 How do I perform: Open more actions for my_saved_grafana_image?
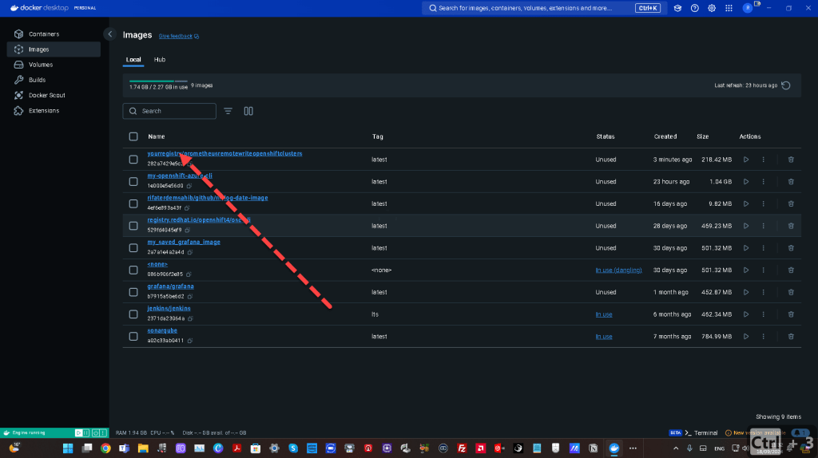pyautogui.click(x=763, y=248)
